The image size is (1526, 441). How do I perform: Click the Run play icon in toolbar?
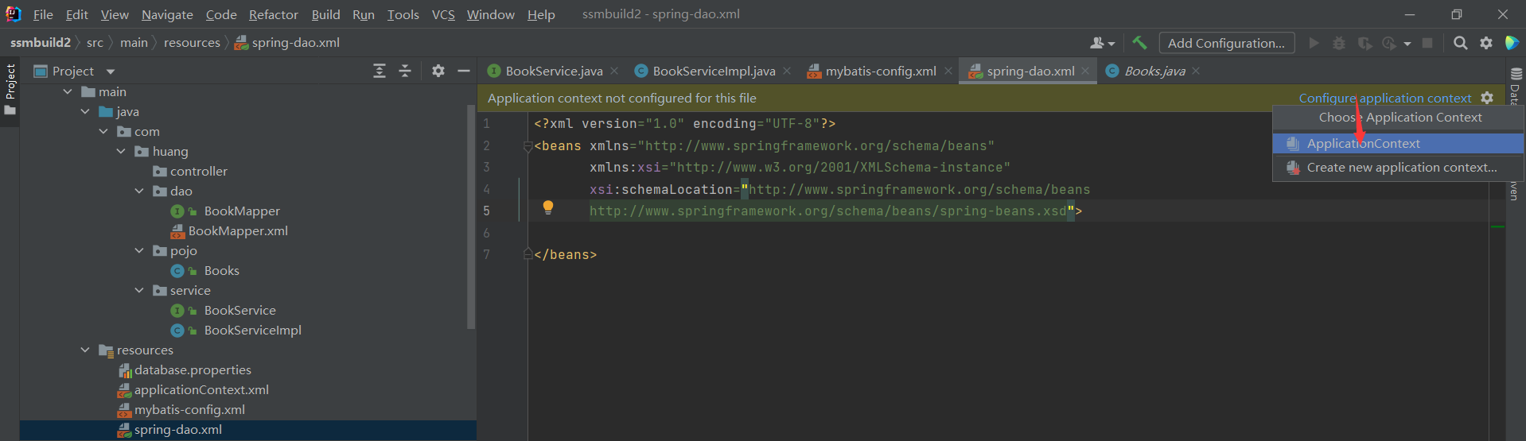(1314, 43)
